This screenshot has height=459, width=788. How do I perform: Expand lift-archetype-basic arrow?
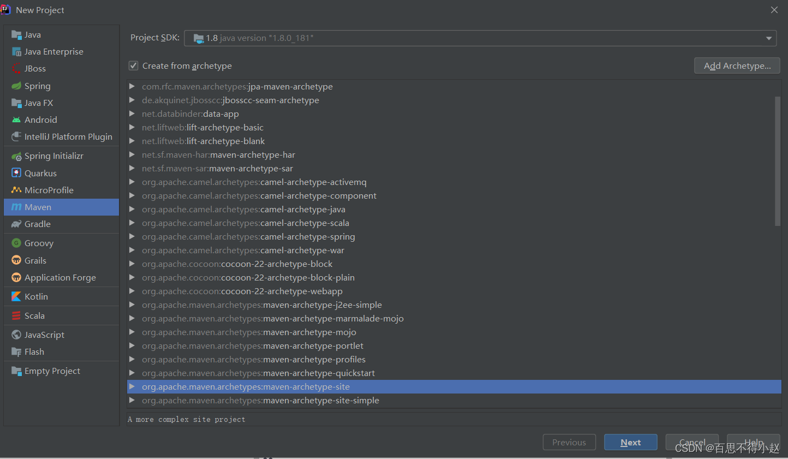coord(132,127)
